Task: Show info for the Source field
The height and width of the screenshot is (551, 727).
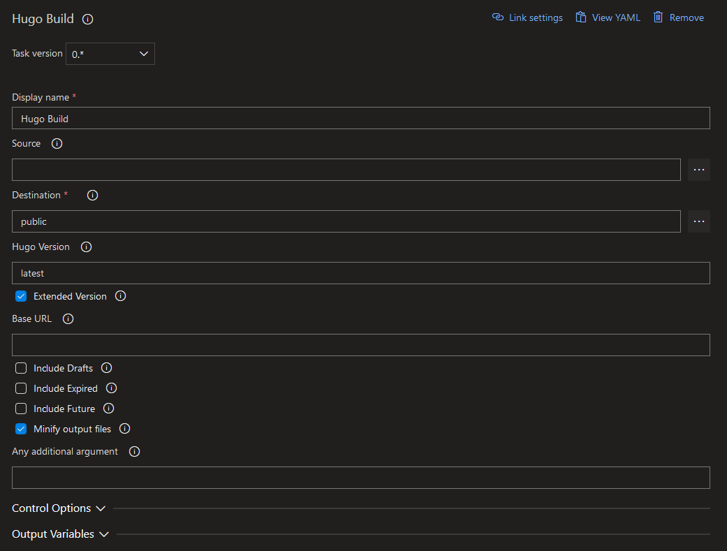Action: [57, 143]
